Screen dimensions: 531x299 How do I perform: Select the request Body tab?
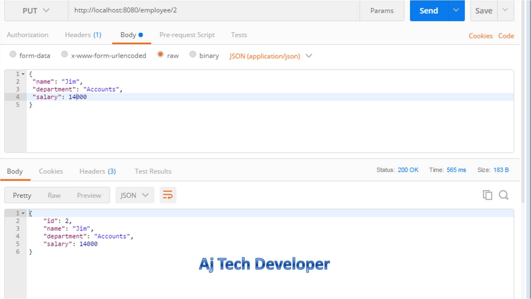[131, 35]
